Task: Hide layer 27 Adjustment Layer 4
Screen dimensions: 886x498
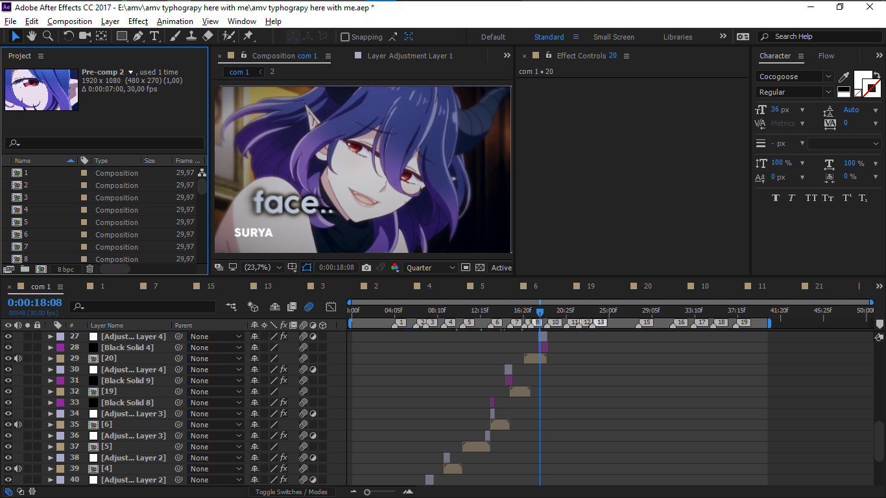Action: (x=8, y=337)
